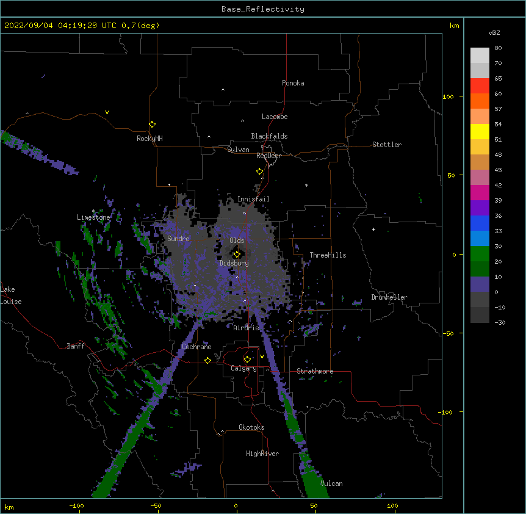Pick the slate 10-0 dBZ legend swatch
Image resolution: width=526 pixels, height=514 pixels.
(x=480, y=284)
